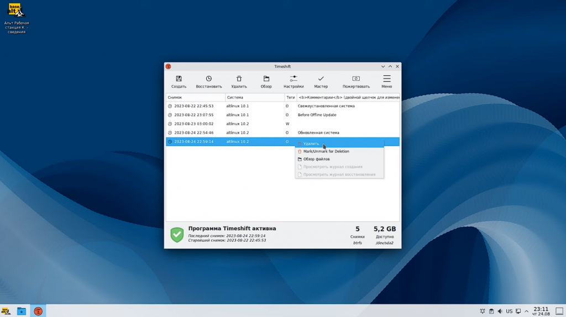Open the clipboard tray icon

[x=491, y=311]
